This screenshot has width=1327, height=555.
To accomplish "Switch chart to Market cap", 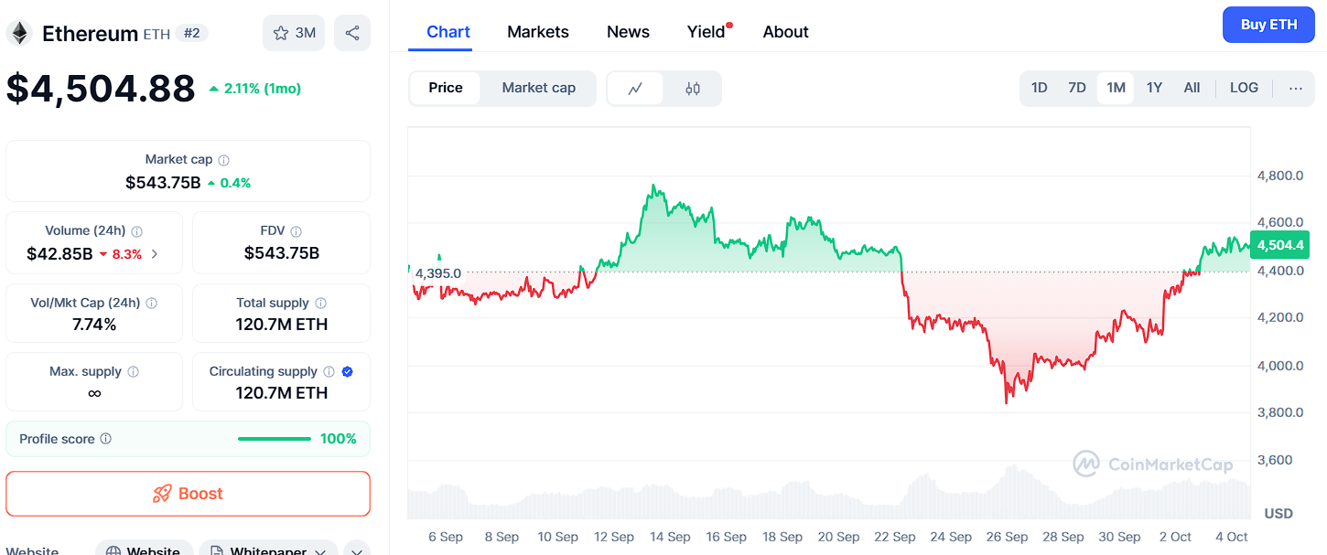I will pyautogui.click(x=538, y=88).
